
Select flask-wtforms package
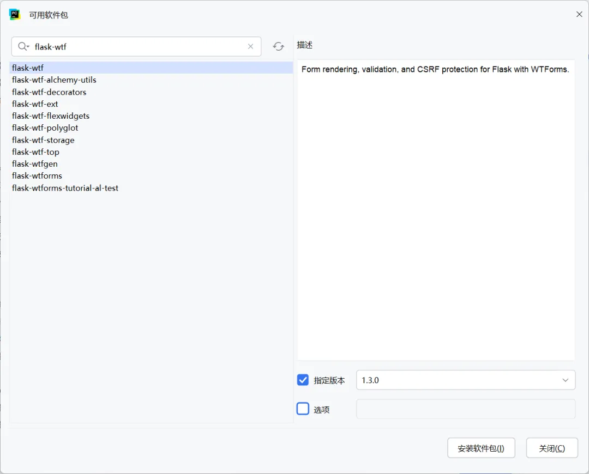(151, 176)
